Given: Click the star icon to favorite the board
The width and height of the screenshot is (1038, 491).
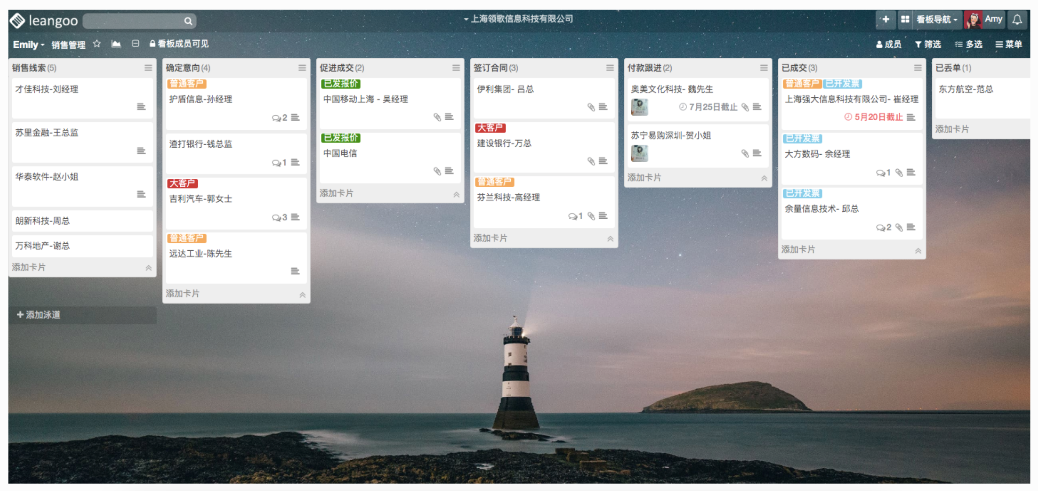Looking at the screenshot, I should [97, 44].
